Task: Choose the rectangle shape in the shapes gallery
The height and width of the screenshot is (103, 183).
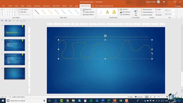Action: tap(10, 9)
